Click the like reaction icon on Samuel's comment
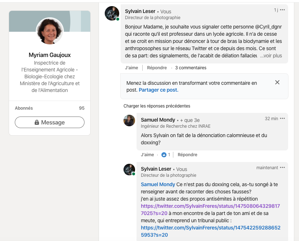 (164, 155)
